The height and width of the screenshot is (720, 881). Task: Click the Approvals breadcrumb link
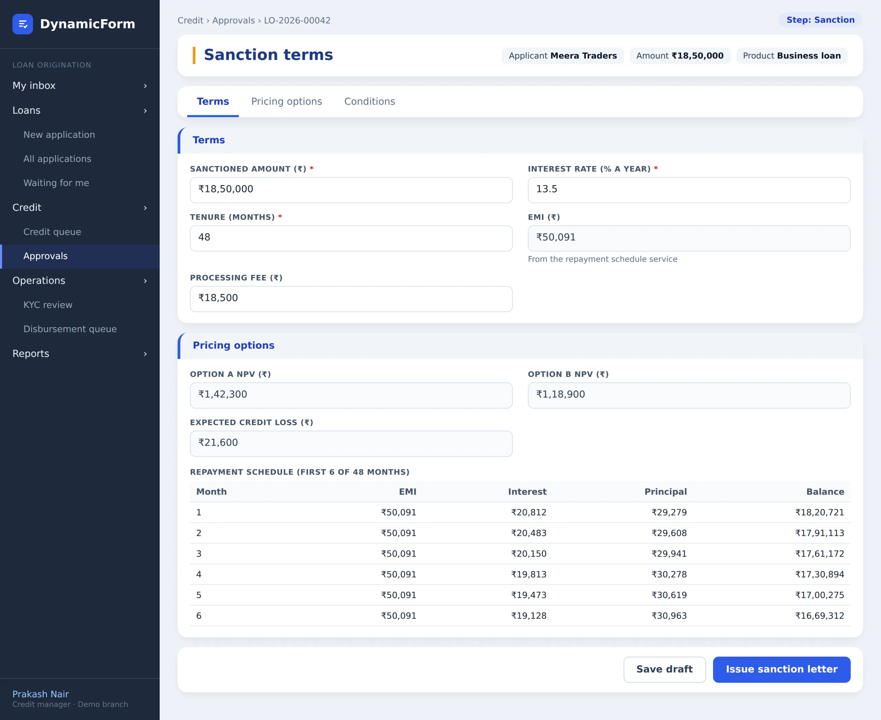coord(234,20)
